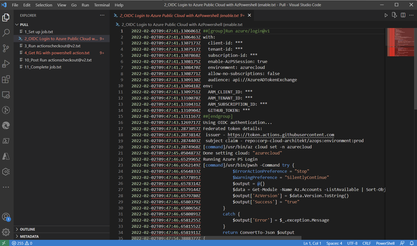Open the Go menu

coord(74,5)
